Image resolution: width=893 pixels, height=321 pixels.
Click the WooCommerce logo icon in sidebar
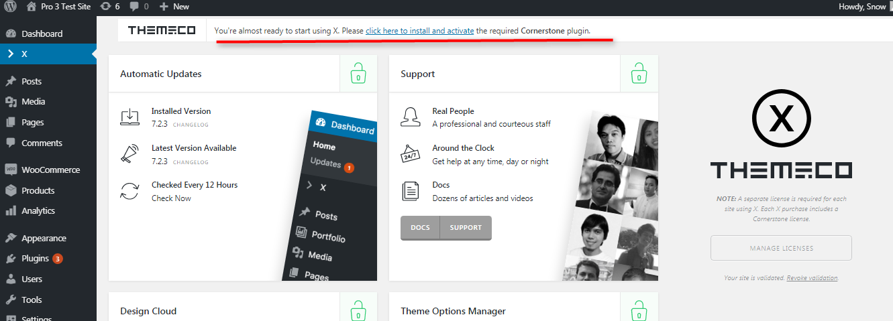coord(11,170)
